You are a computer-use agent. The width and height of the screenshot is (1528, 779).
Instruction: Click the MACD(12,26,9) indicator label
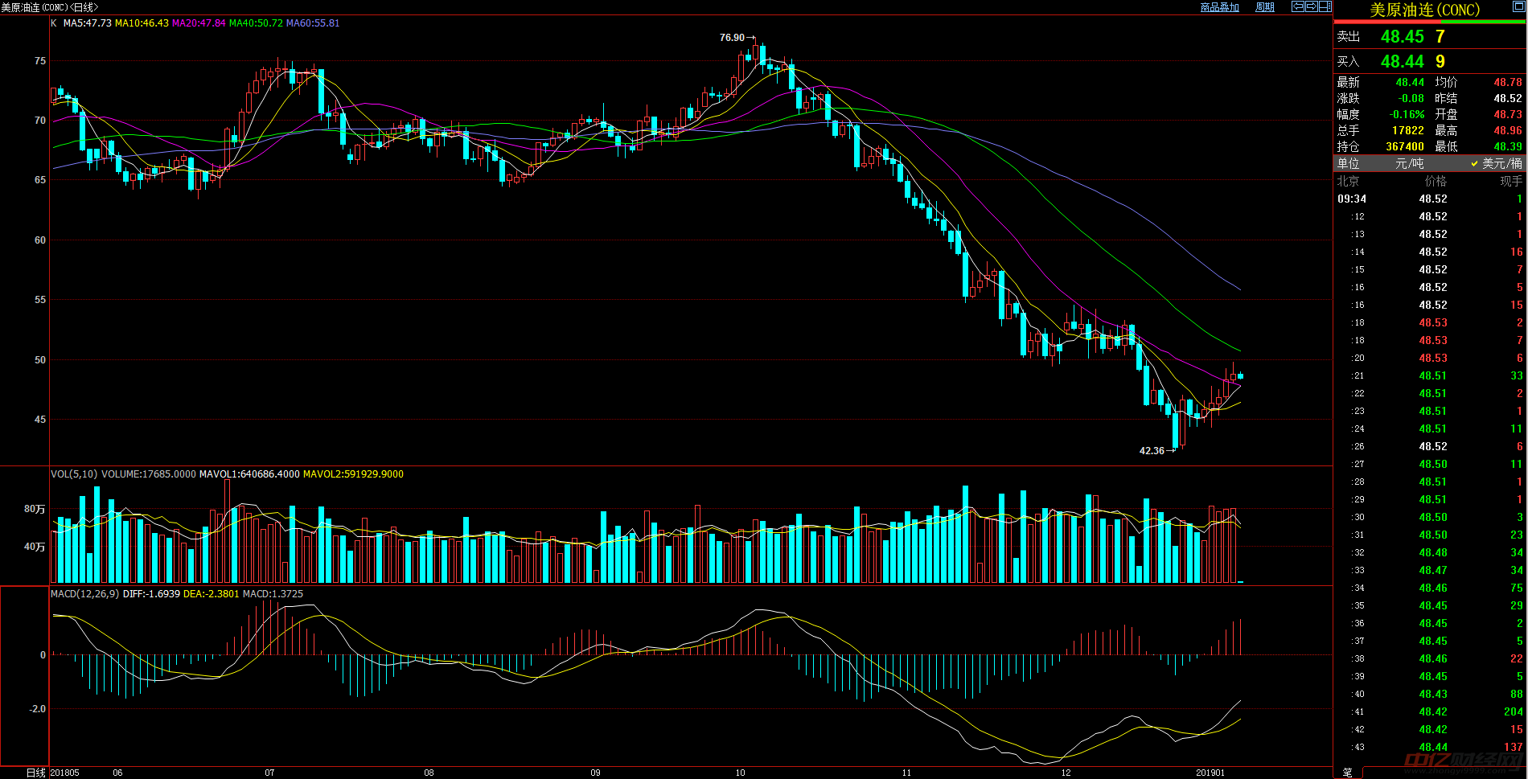coord(85,594)
